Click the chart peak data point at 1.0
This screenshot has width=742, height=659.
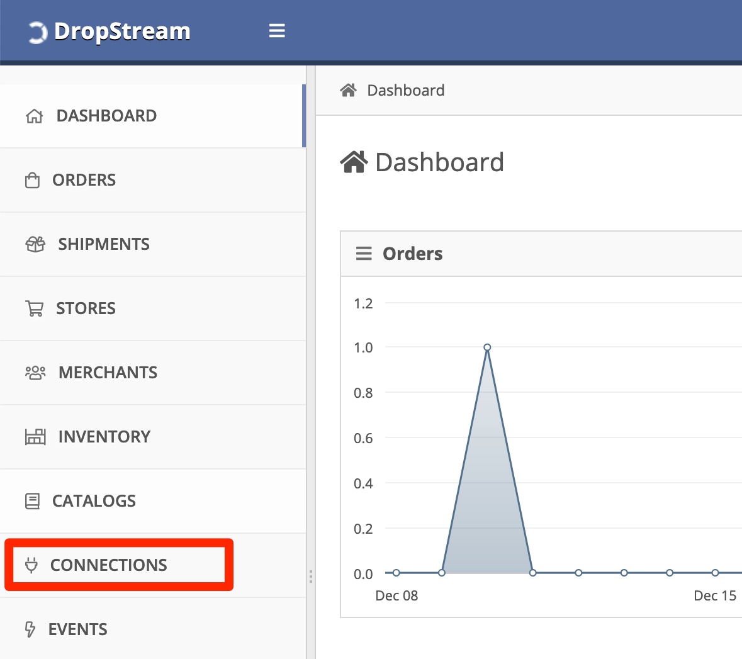tap(487, 347)
